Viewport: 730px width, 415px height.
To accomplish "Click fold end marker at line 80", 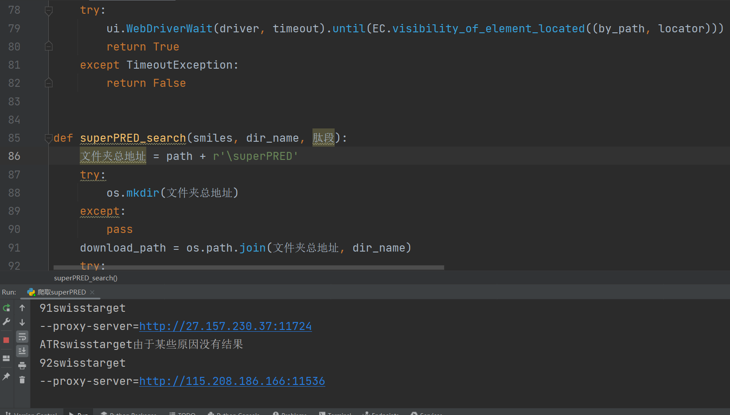I will click(x=49, y=46).
